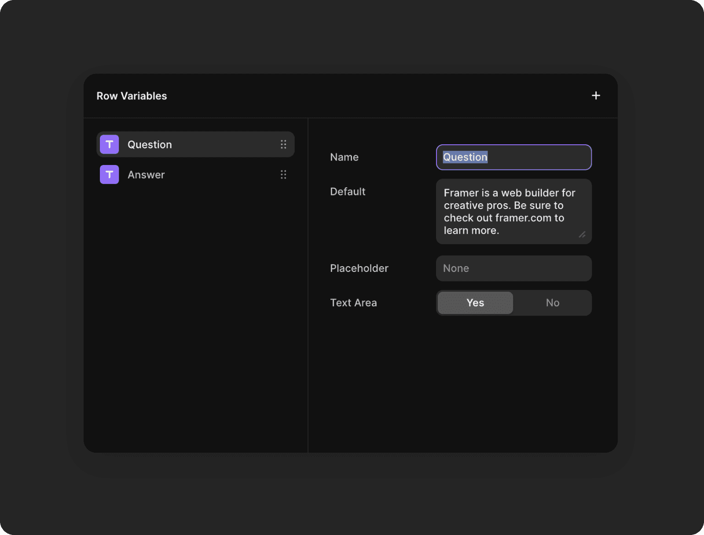Image resolution: width=704 pixels, height=535 pixels.
Task: Set Text Area to No
Action: (x=552, y=303)
